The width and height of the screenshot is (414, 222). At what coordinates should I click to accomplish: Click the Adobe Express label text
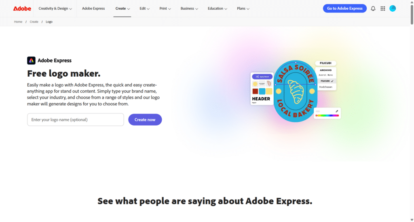55,61
